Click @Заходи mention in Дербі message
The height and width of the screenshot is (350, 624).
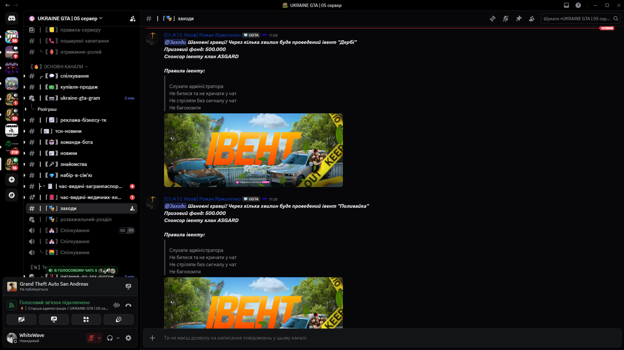point(175,42)
